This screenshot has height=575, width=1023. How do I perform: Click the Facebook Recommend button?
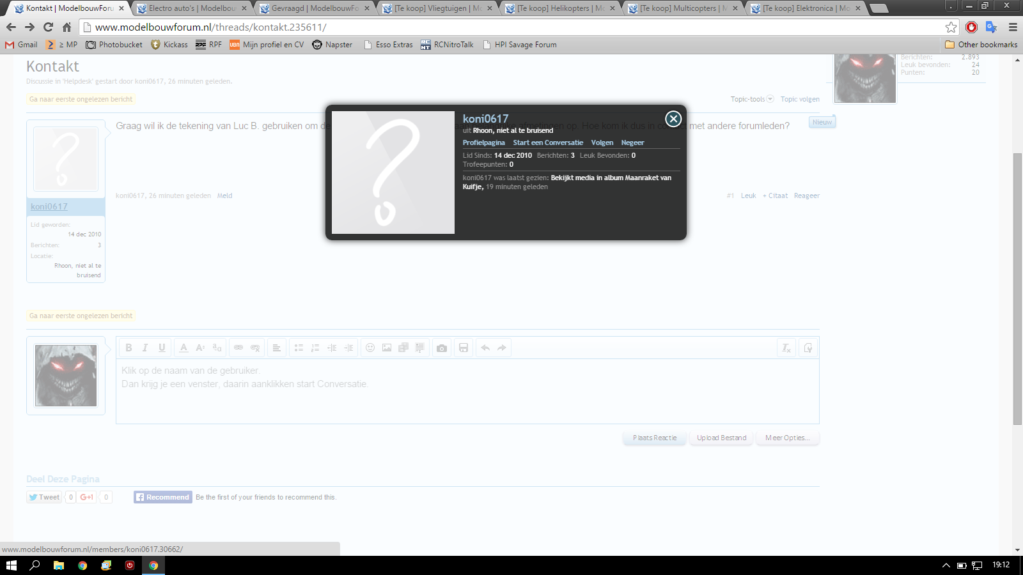(x=163, y=497)
